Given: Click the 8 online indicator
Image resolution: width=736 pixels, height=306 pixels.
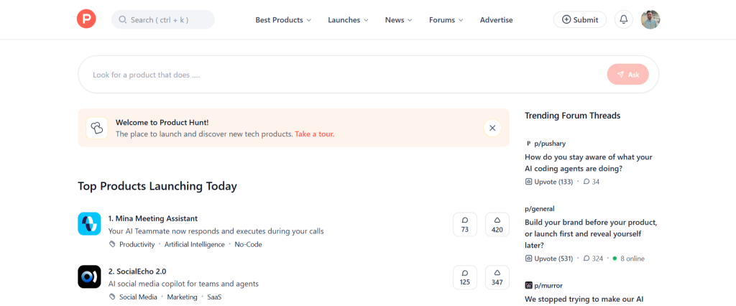Looking at the screenshot, I should click(628, 259).
